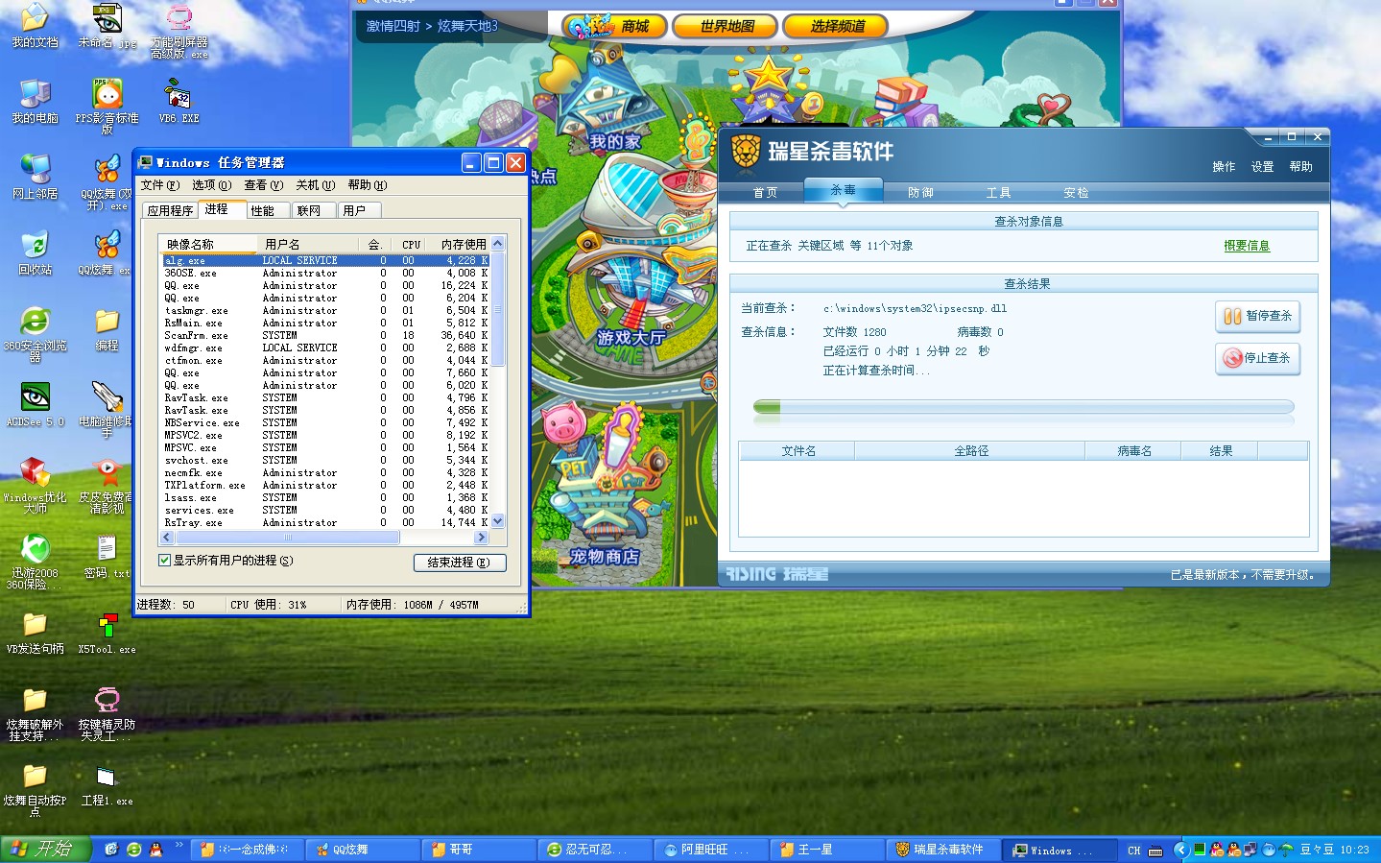Open the 设置 menu in Rising antivirus

(x=1262, y=167)
